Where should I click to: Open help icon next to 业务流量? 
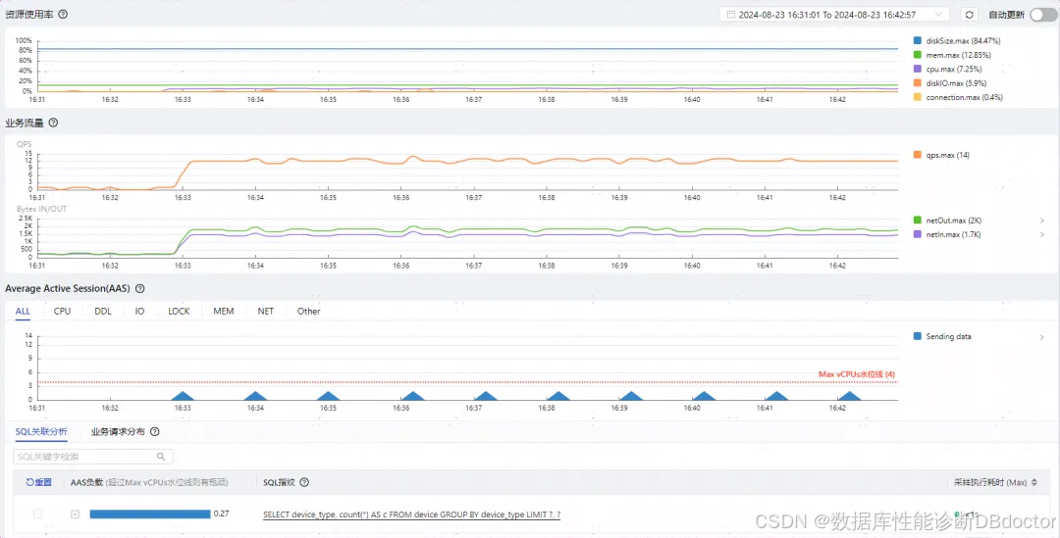coord(53,122)
